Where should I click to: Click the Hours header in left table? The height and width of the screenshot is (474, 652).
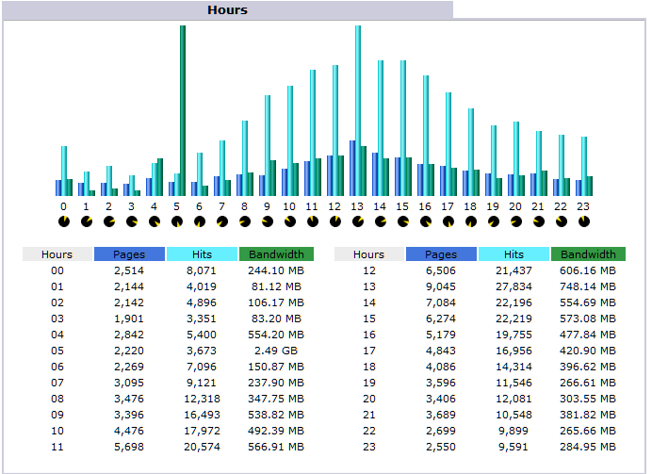[x=57, y=254]
